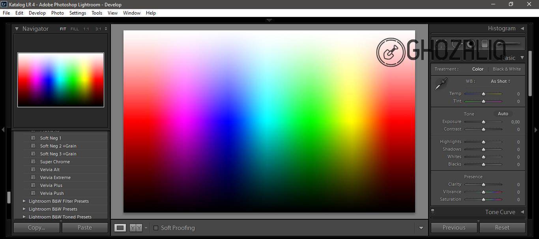Image resolution: width=539 pixels, height=239 pixels.
Task: Open the WB As Shot dropdown
Action: tap(500, 81)
